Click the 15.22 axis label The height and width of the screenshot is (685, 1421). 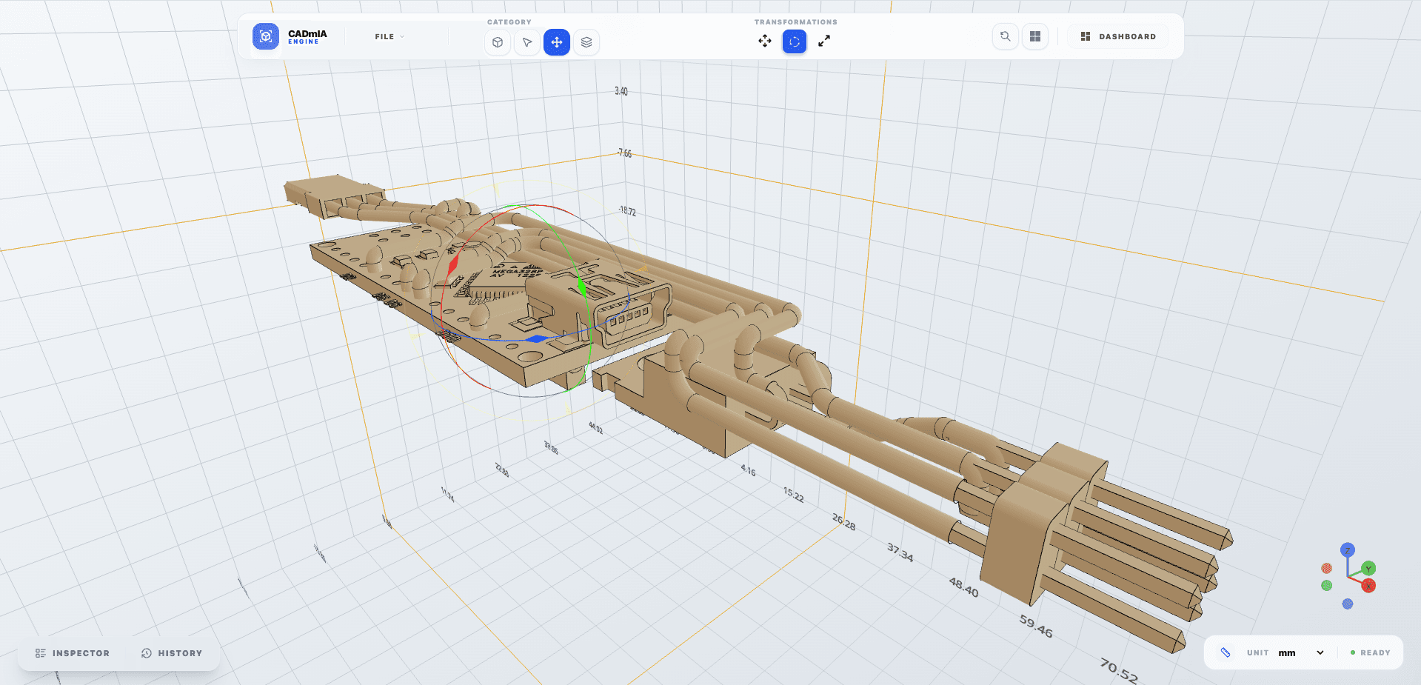[x=793, y=495]
